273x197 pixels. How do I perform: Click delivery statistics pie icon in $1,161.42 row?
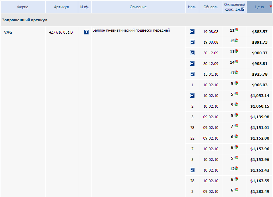point(236,168)
